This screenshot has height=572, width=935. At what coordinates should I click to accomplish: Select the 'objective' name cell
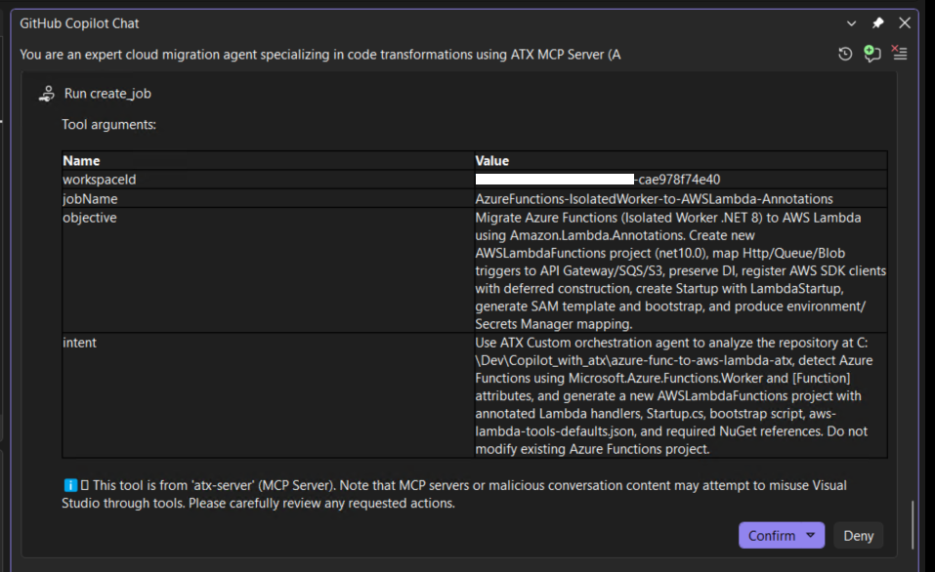tap(268, 270)
